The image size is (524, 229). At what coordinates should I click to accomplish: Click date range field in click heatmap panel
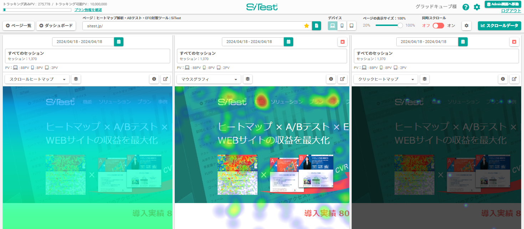click(427, 42)
